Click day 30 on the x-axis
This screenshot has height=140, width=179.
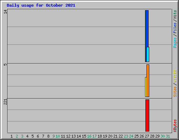point(163,136)
